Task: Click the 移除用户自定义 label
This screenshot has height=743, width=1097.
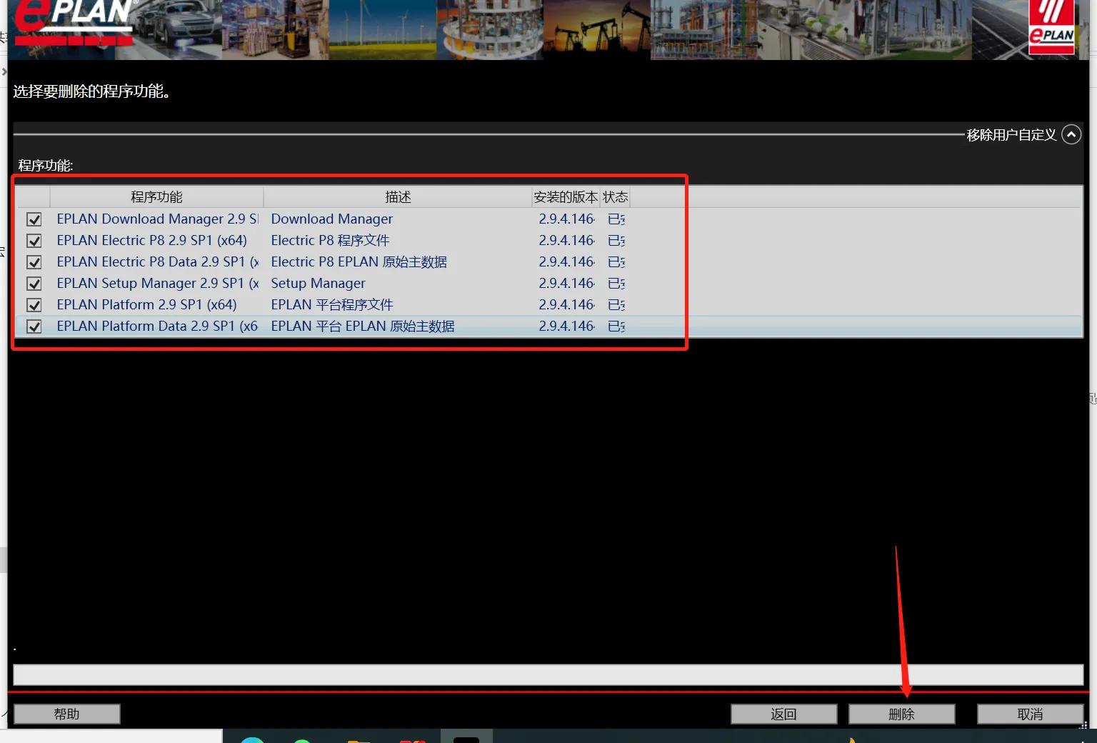Action: click(1011, 135)
